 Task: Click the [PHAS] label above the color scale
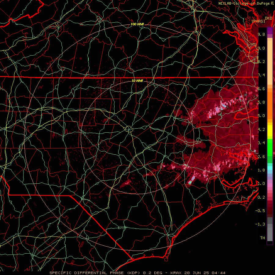258,21
